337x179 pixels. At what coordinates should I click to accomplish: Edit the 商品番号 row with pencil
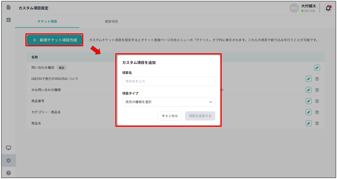click(308, 101)
